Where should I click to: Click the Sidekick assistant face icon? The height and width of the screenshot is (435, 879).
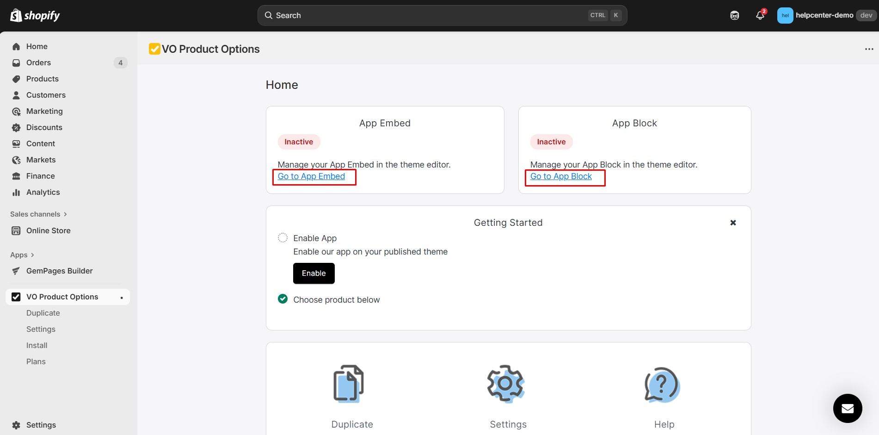click(734, 15)
